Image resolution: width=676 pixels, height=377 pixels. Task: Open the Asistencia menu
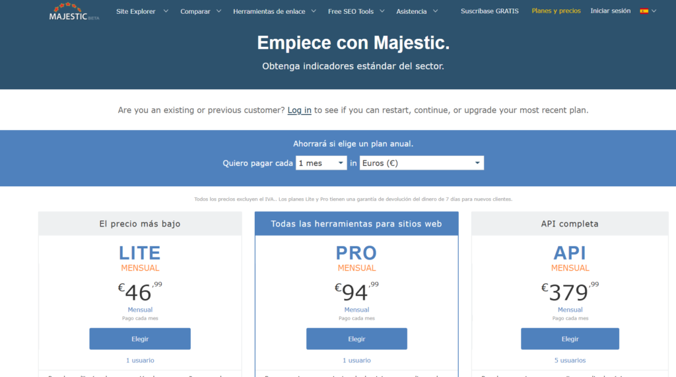(x=411, y=11)
